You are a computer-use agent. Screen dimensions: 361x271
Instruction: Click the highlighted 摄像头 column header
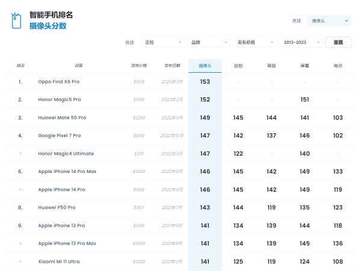click(x=205, y=65)
